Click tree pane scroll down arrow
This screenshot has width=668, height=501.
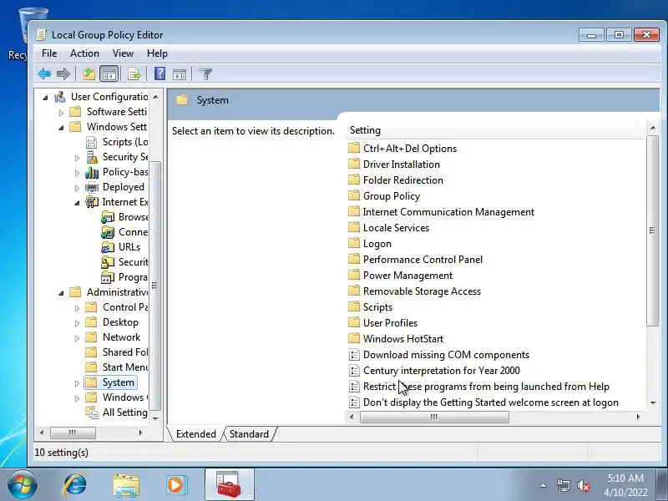(155, 419)
